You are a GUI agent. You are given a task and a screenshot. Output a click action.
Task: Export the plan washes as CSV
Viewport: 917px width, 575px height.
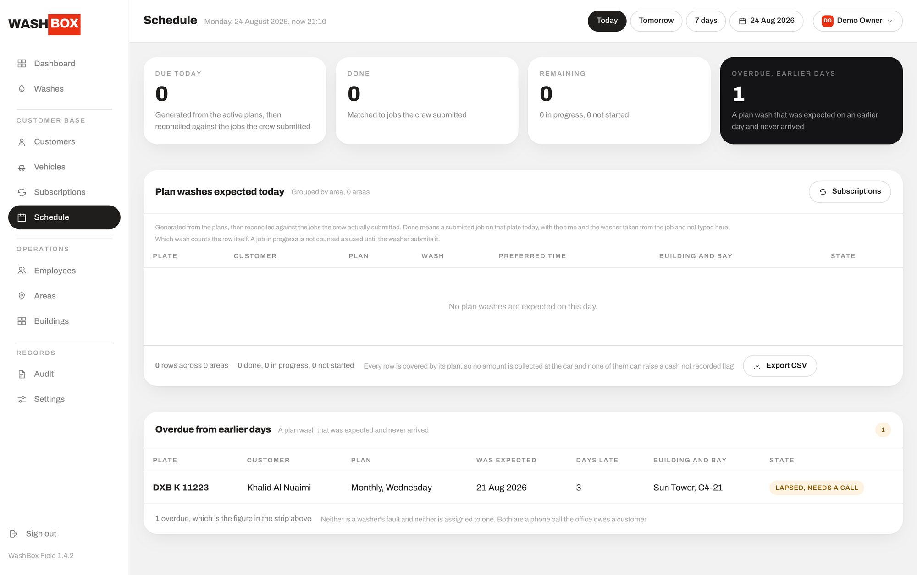[779, 366]
